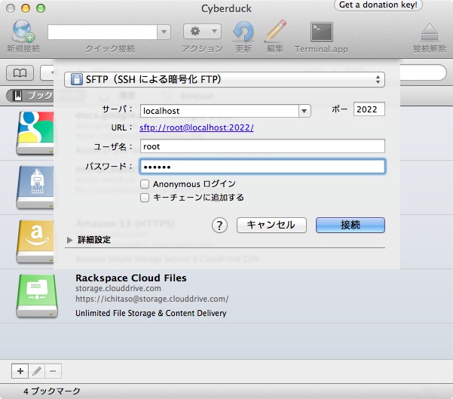The width and height of the screenshot is (453, 399).
Task: Toggle the bookmarks book icon
Action: tap(20, 72)
